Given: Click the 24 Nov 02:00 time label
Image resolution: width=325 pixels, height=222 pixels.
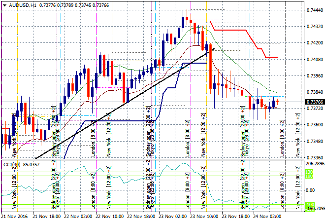Looking at the screenshot, I should 266,216.
